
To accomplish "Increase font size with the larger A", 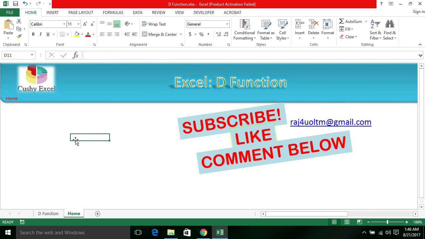I will pos(85,24).
